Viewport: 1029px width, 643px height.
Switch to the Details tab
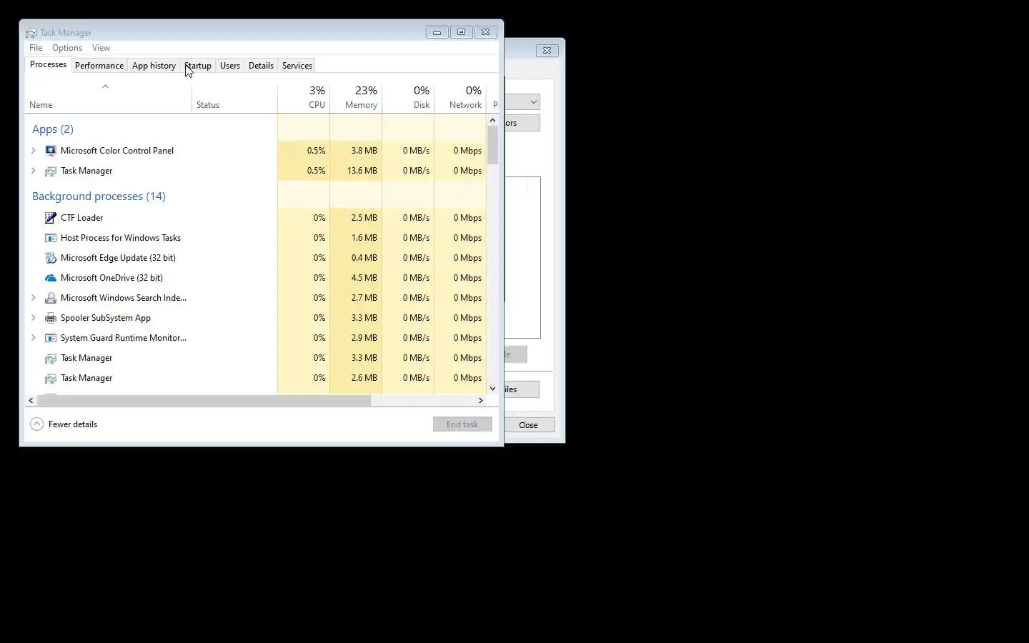tap(261, 66)
